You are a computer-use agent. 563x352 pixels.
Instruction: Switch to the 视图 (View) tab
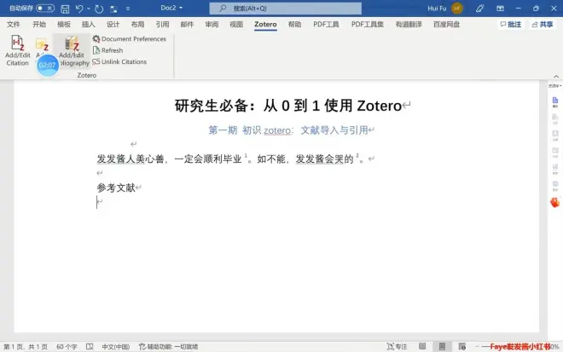tap(236, 25)
